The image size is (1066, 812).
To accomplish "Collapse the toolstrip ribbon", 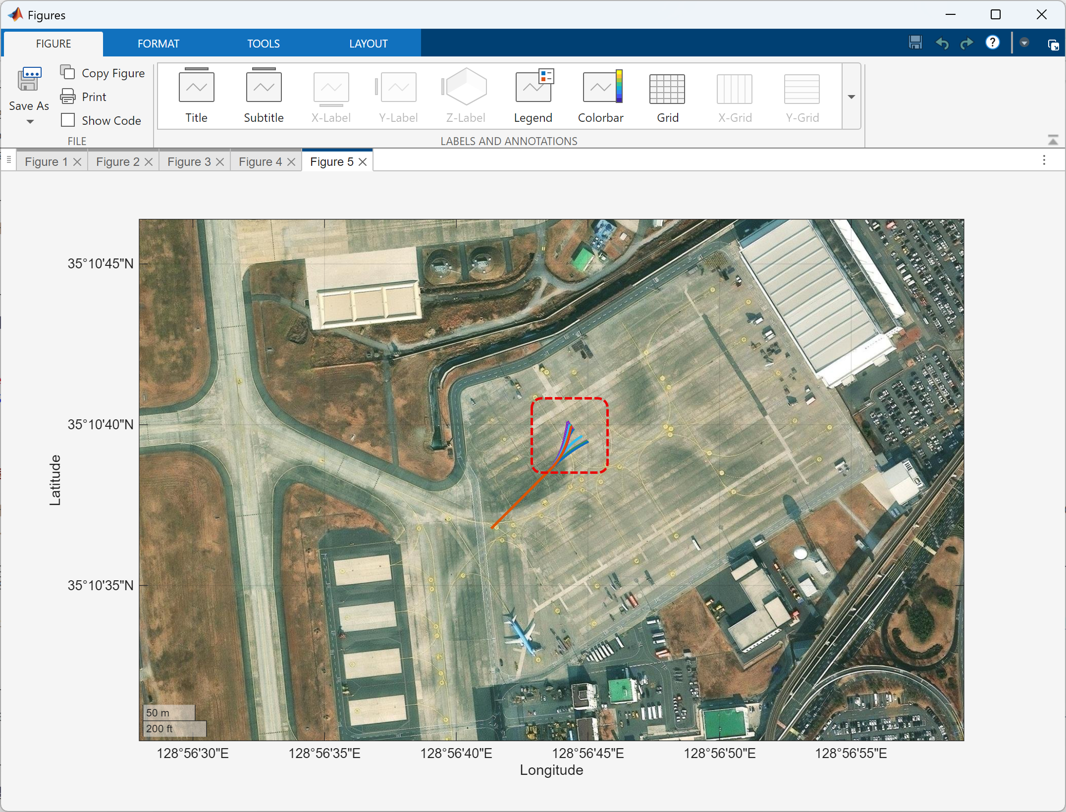I will 1053,141.
